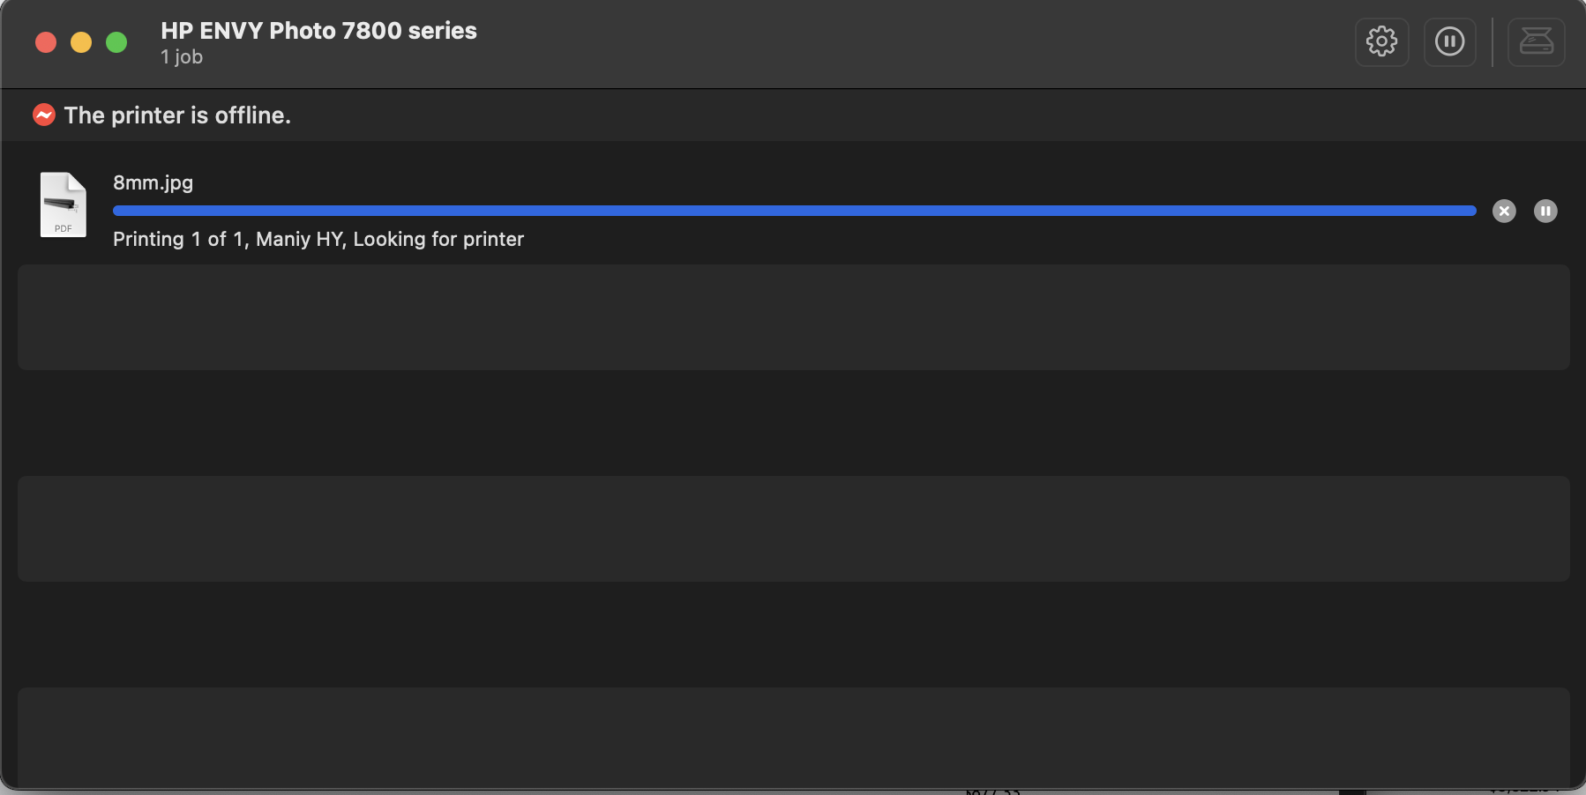Close the printer queue window
This screenshot has height=795, width=1586.
click(46, 42)
